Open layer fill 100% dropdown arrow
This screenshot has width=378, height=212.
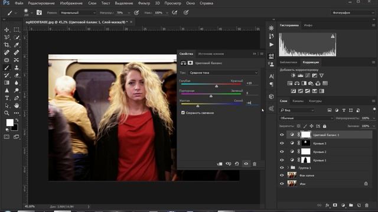coord(374,126)
